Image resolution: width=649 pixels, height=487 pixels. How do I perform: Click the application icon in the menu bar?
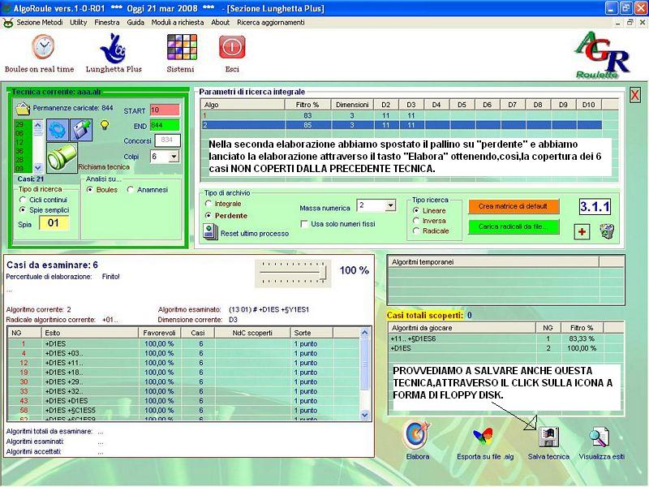click(8, 23)
